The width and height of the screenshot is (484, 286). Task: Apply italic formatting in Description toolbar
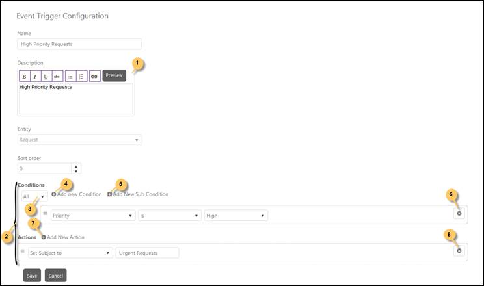click(35, 76)
